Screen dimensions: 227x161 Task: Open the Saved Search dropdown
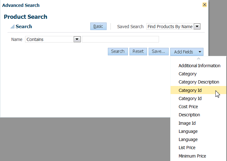(197, 27)
